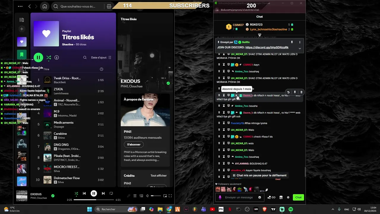The width and height of the screenshot is (380, 214).
Task: Open Kick chat settings gear
Action: (288, 197)
